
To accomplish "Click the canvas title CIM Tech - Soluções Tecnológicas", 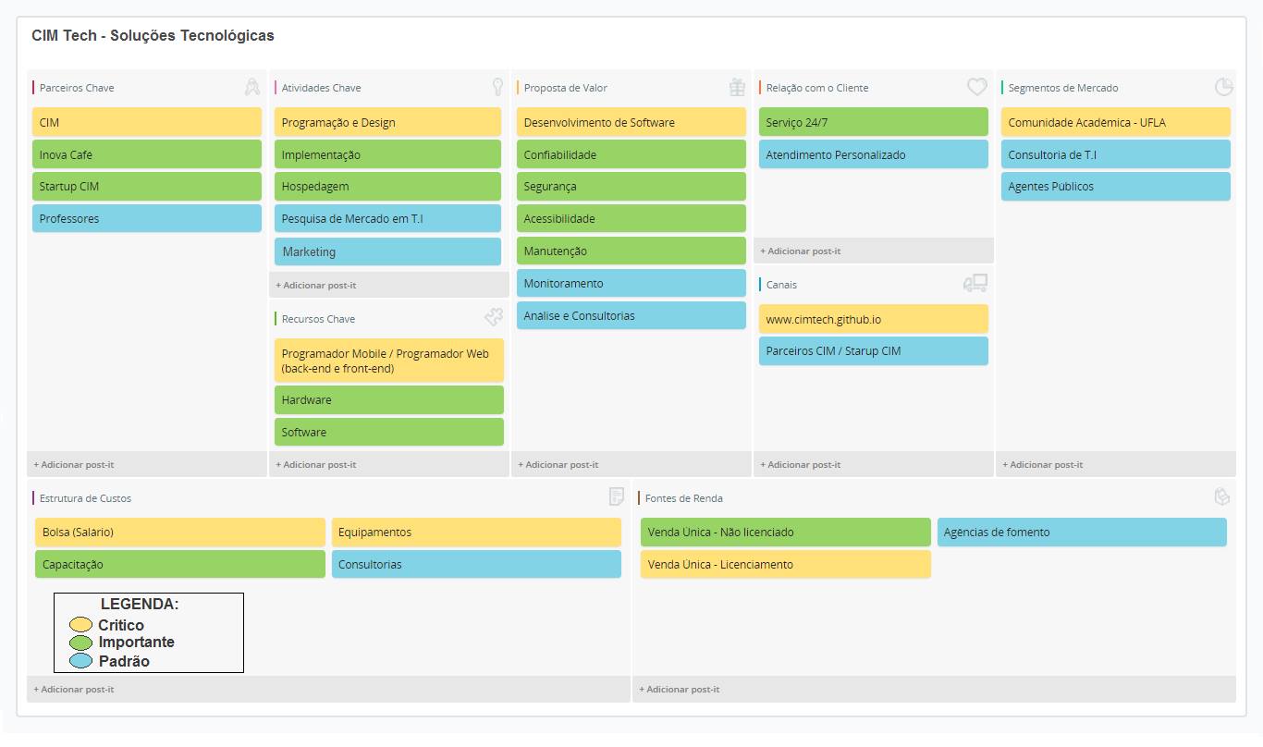I will tap(153, 36).
